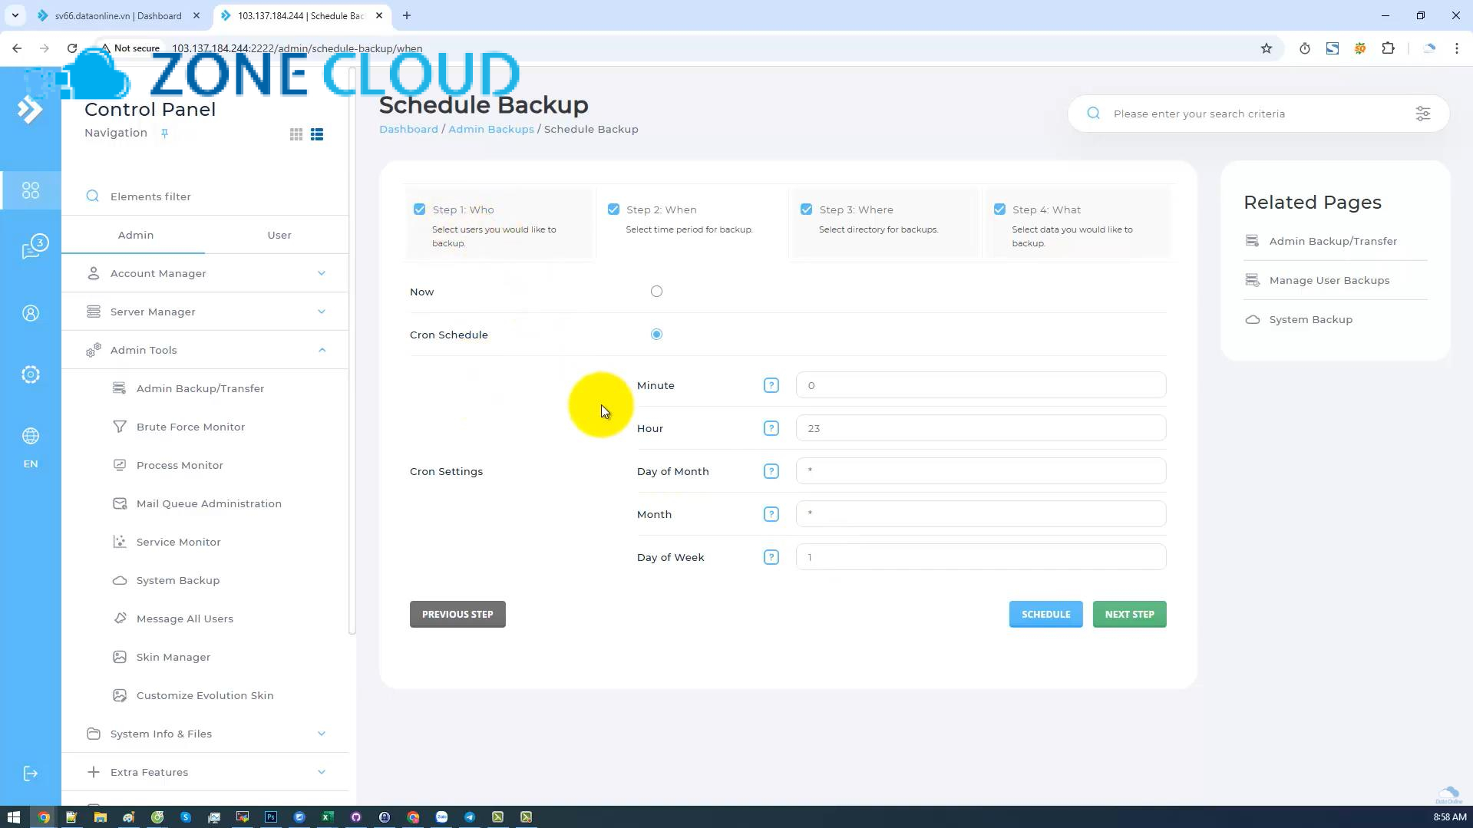Select the Cron Schedule radio button
The width and height of the screenshot is (1473, 828).
click(x=656, y=334)
